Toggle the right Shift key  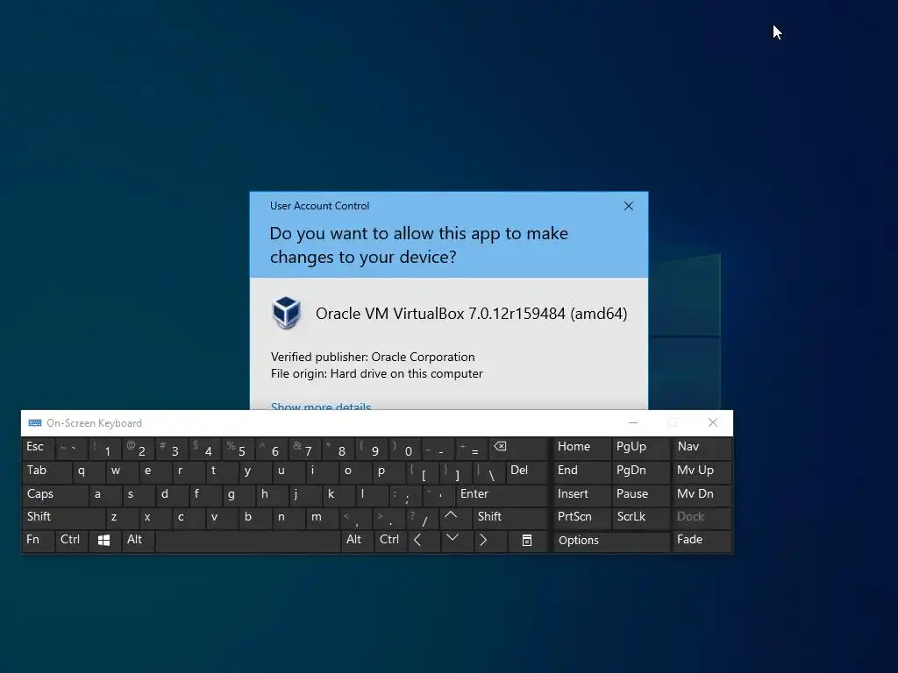pyautogui.click(x=511, y=518)
